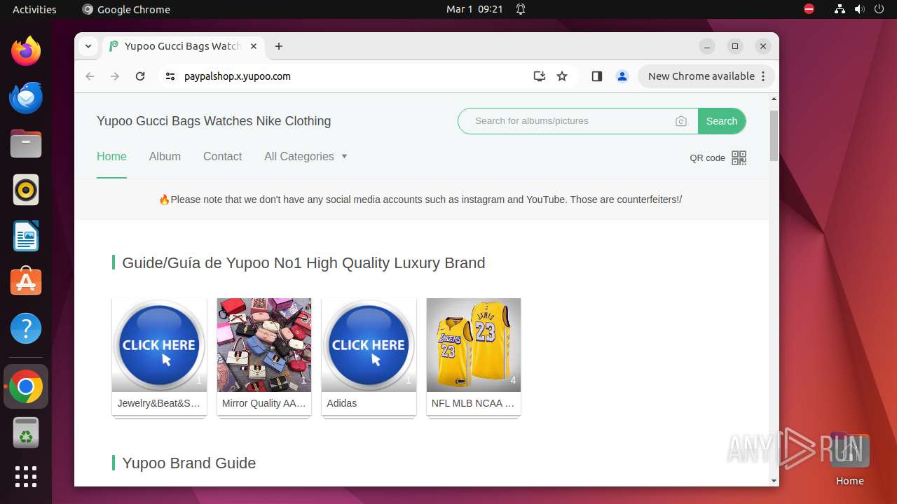The width and height of the screenshot is (897, 504).
Task: Open site title Yupoo Gucci Bags link
Action: (x=214, y=121)
